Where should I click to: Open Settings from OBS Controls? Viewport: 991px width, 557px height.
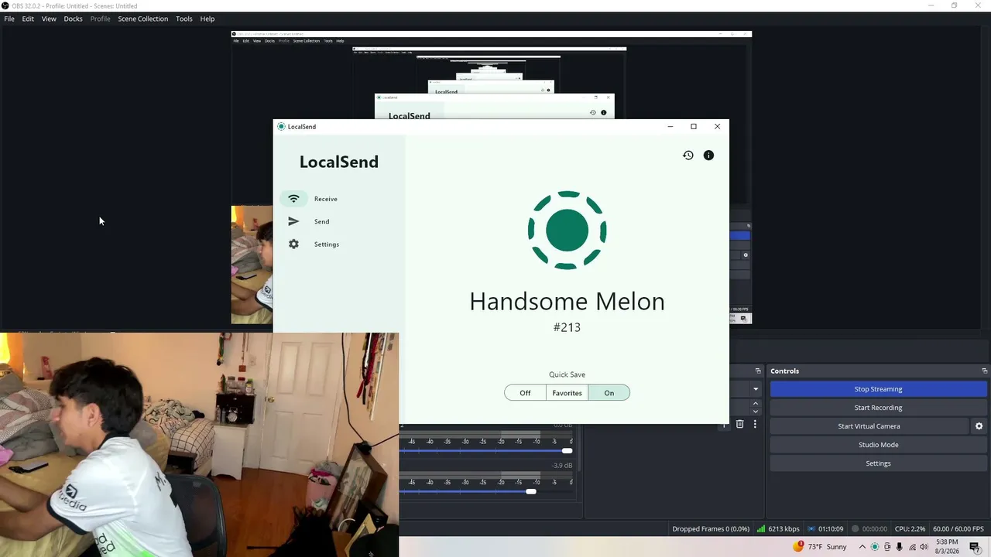pos(878,463)
